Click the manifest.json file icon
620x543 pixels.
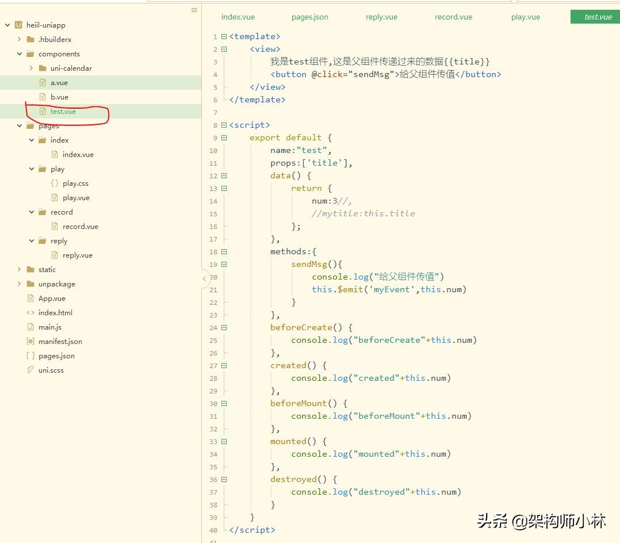click(30, 342)
